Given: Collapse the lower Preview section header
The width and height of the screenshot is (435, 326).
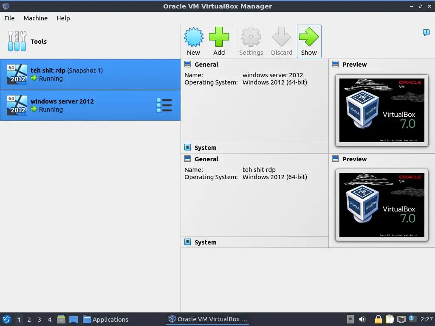Looking at the screenshot, I should click(x=354, y=159).
